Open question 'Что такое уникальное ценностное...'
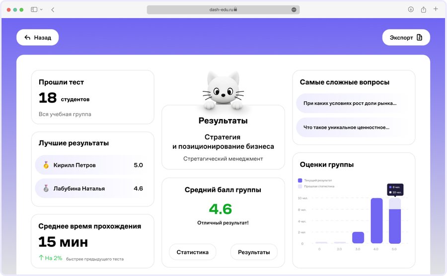 coord(353,127)
